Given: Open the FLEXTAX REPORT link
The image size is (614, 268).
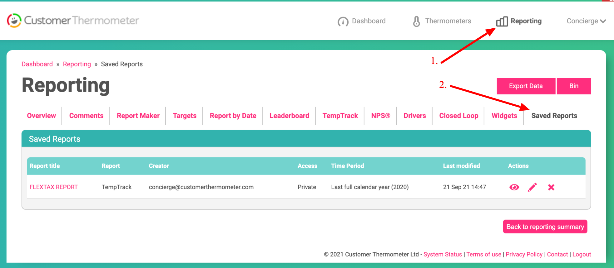Looking at the screenshot, I should tap(54, 187).
